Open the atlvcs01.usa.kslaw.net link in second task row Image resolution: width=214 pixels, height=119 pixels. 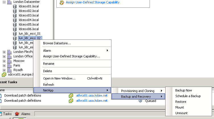pos(92,101)
